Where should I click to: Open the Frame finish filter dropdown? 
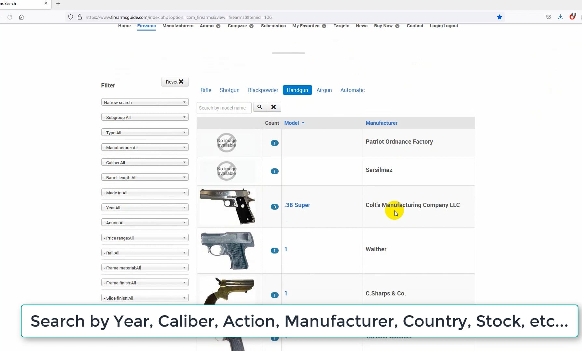(x=145, y=283)
